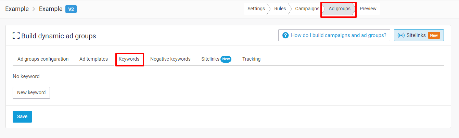Add a New keyword
The image size is (459, 138).
31,92
